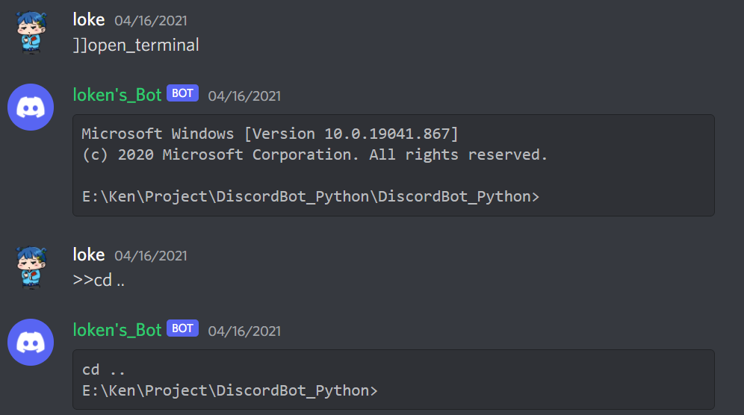Click loken's_Bot avatar beside cd .. output
This screenshot has width=744, height=415.
click(31, 342)
